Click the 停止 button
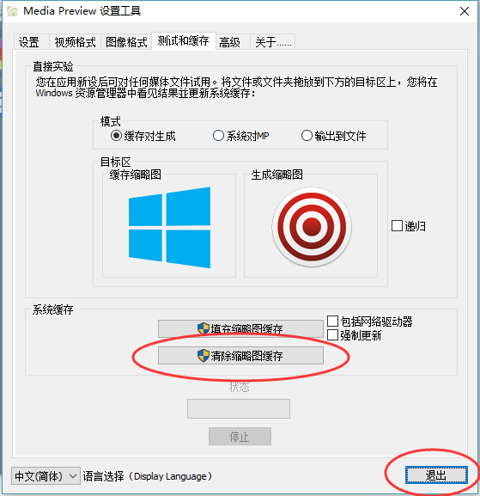 pyautogui.click(x=240, y=436)
